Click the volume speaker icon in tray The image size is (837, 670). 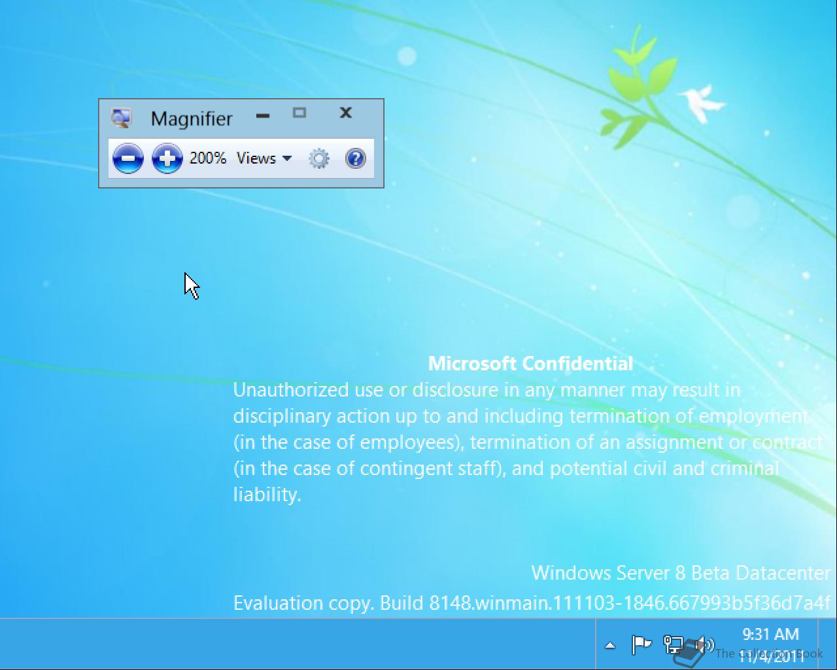704,645
